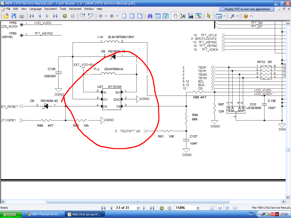The image size is (291, 218).
Task: Save the document with the floppy disk icon
Action: click(14, 16)
